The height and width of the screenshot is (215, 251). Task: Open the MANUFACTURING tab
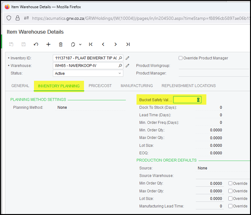pos(137,86)
